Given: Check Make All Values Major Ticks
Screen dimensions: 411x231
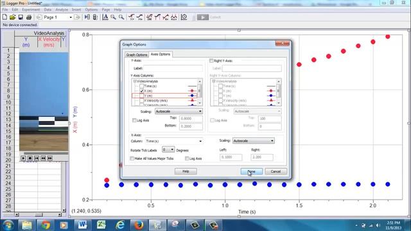Looking at the screenshot, I should pyautogui.click(x=132, y=158).
